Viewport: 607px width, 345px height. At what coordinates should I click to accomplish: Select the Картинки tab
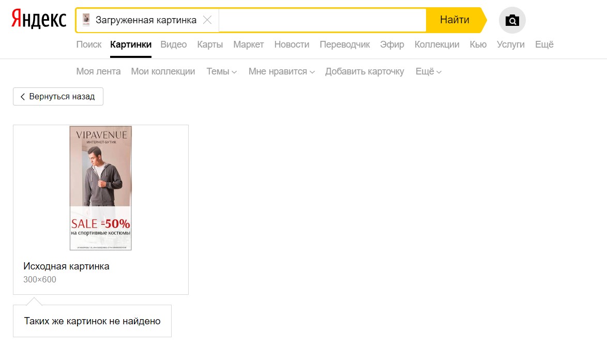point(131,44)
